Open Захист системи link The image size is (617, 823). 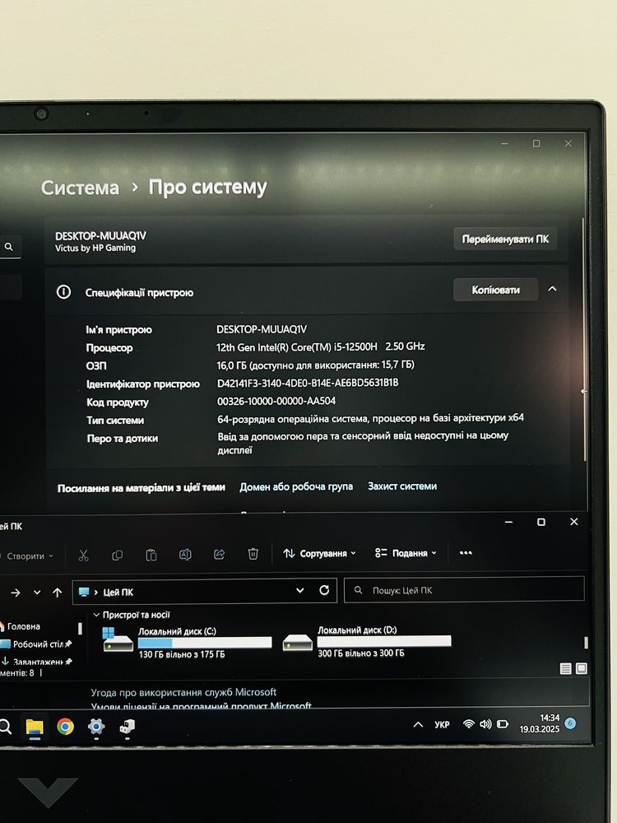coord(402,486)
